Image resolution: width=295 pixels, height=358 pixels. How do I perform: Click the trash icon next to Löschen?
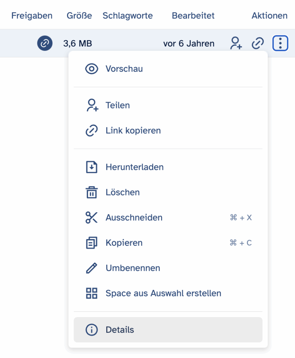(92, 192)
